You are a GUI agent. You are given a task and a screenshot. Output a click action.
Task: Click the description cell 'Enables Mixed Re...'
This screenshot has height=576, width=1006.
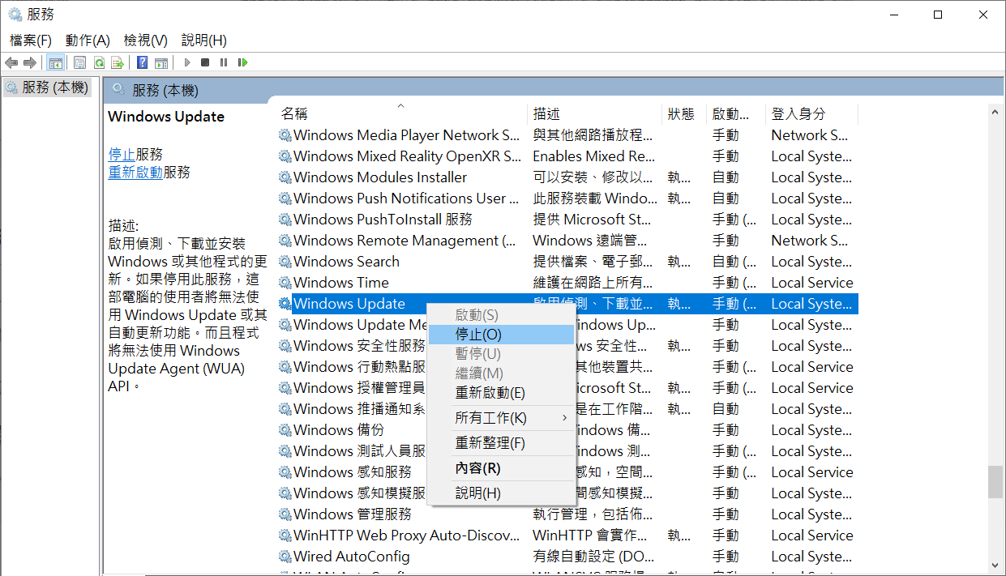[593, 156]
